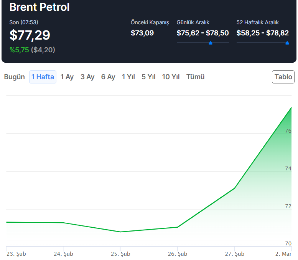
Task: Click the Brent Petrol title
Action: coord(40,7)
